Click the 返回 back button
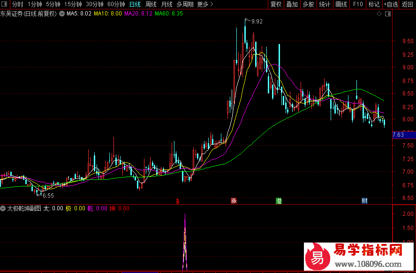The height and width of the screenshot is (273, 416). tap(408, 4)
